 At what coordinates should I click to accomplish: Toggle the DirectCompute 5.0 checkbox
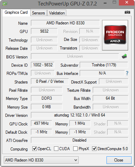(94, 149)
